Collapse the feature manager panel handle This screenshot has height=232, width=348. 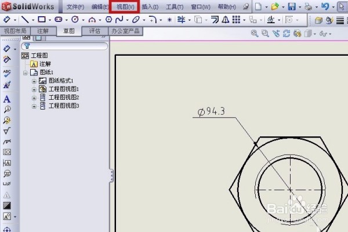(111, 176)
